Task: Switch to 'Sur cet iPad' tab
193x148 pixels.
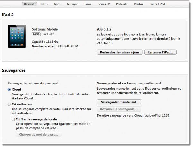Action: tap(157, 4)
